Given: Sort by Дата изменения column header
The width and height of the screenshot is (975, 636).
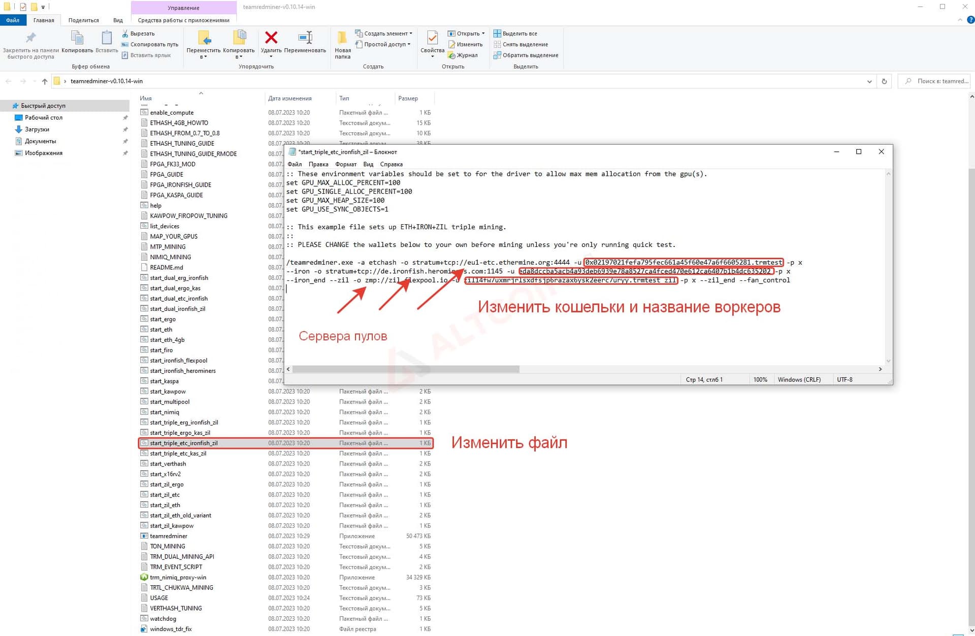Looking at the screenshot, I should pos(290,98).
